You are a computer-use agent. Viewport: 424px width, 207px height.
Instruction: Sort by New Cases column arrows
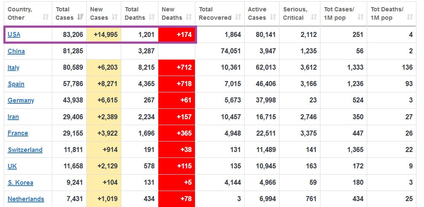(115, 17)
